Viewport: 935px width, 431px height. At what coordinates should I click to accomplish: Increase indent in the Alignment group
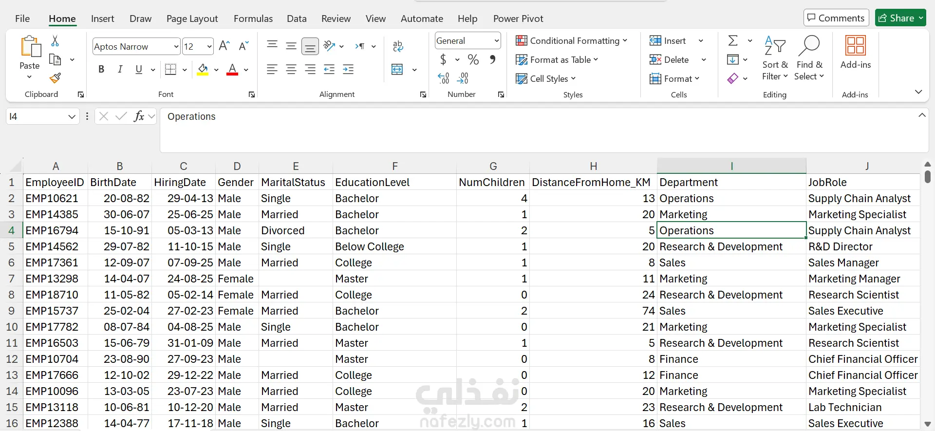(348, 70)
